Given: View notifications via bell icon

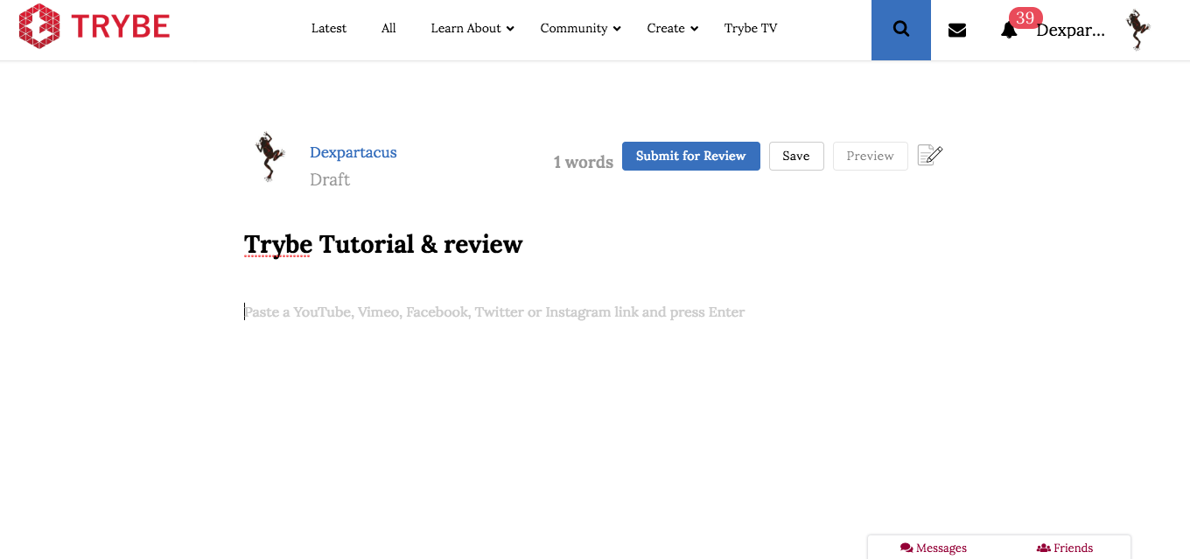Looking at the screenshot, I should click(1009, 31).
